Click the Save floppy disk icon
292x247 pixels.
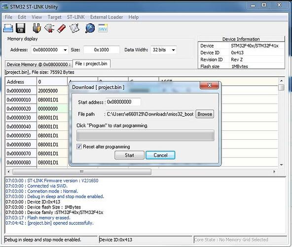coord(20,28)
